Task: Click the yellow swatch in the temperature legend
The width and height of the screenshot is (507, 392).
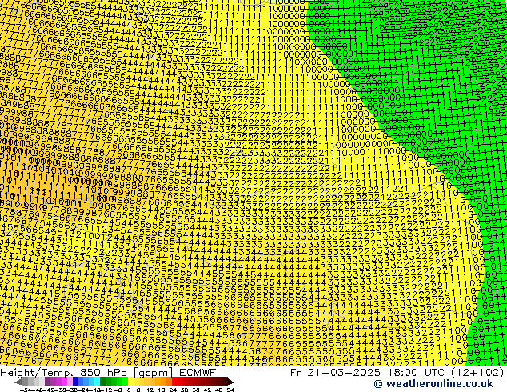Action: click(130, 381)
